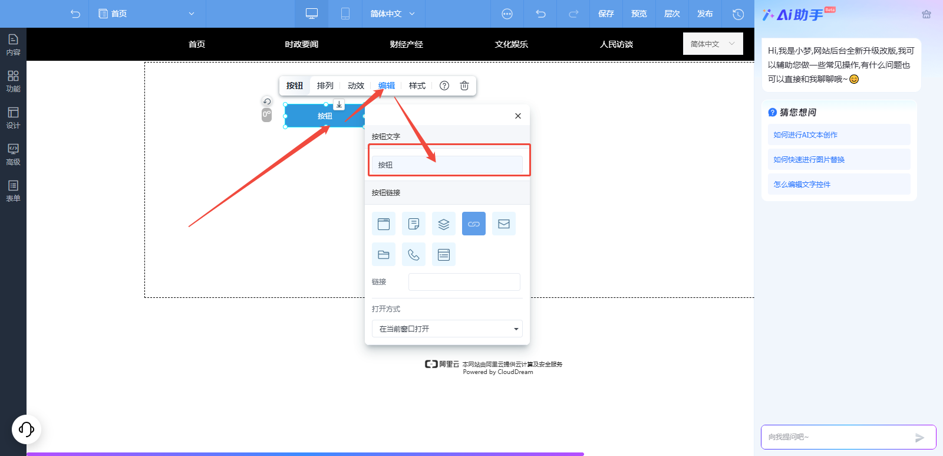The height and width of the screenshot is (456, 943).
Task: Click the download arrow icon above button
Action: [339, 104]
